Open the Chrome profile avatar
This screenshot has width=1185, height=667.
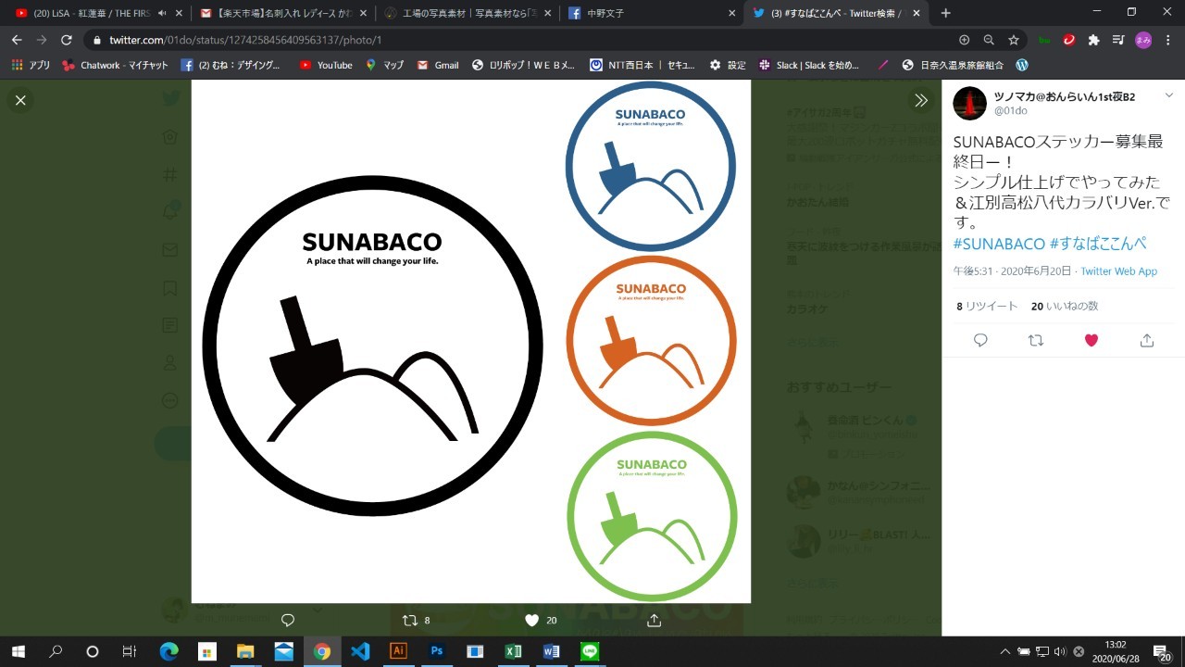[x=1143, y=40]
